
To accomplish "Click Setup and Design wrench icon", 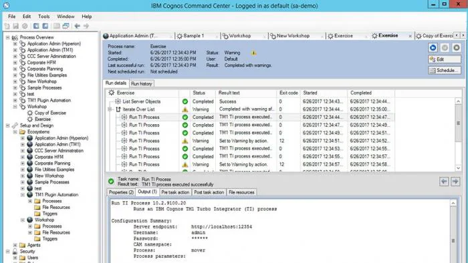I will click(x=15, y=125).
